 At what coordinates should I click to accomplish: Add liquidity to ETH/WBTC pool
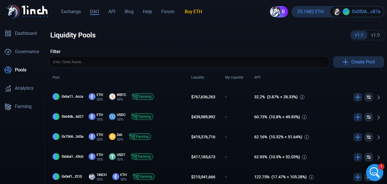coord(358,97)
